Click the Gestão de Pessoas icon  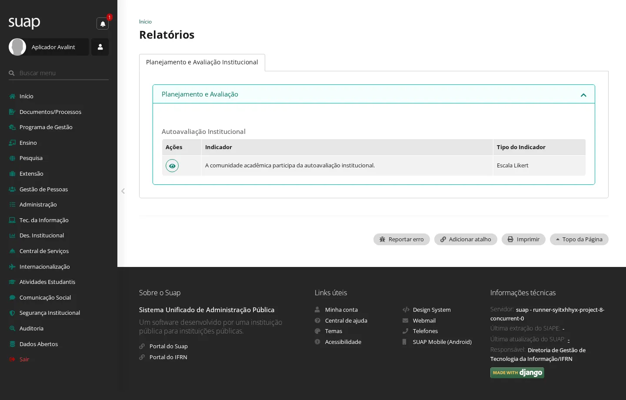[x=12, y=189]
